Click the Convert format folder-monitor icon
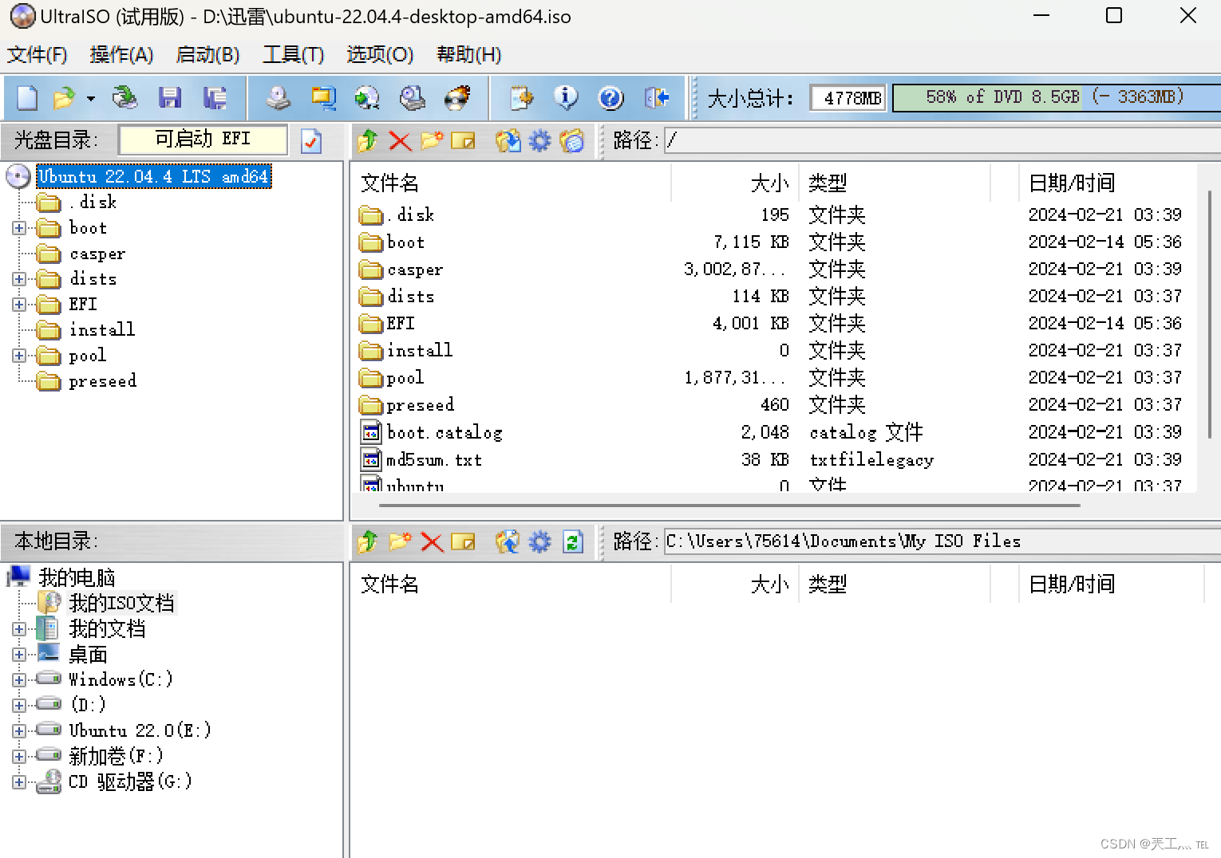 [323, 98]
